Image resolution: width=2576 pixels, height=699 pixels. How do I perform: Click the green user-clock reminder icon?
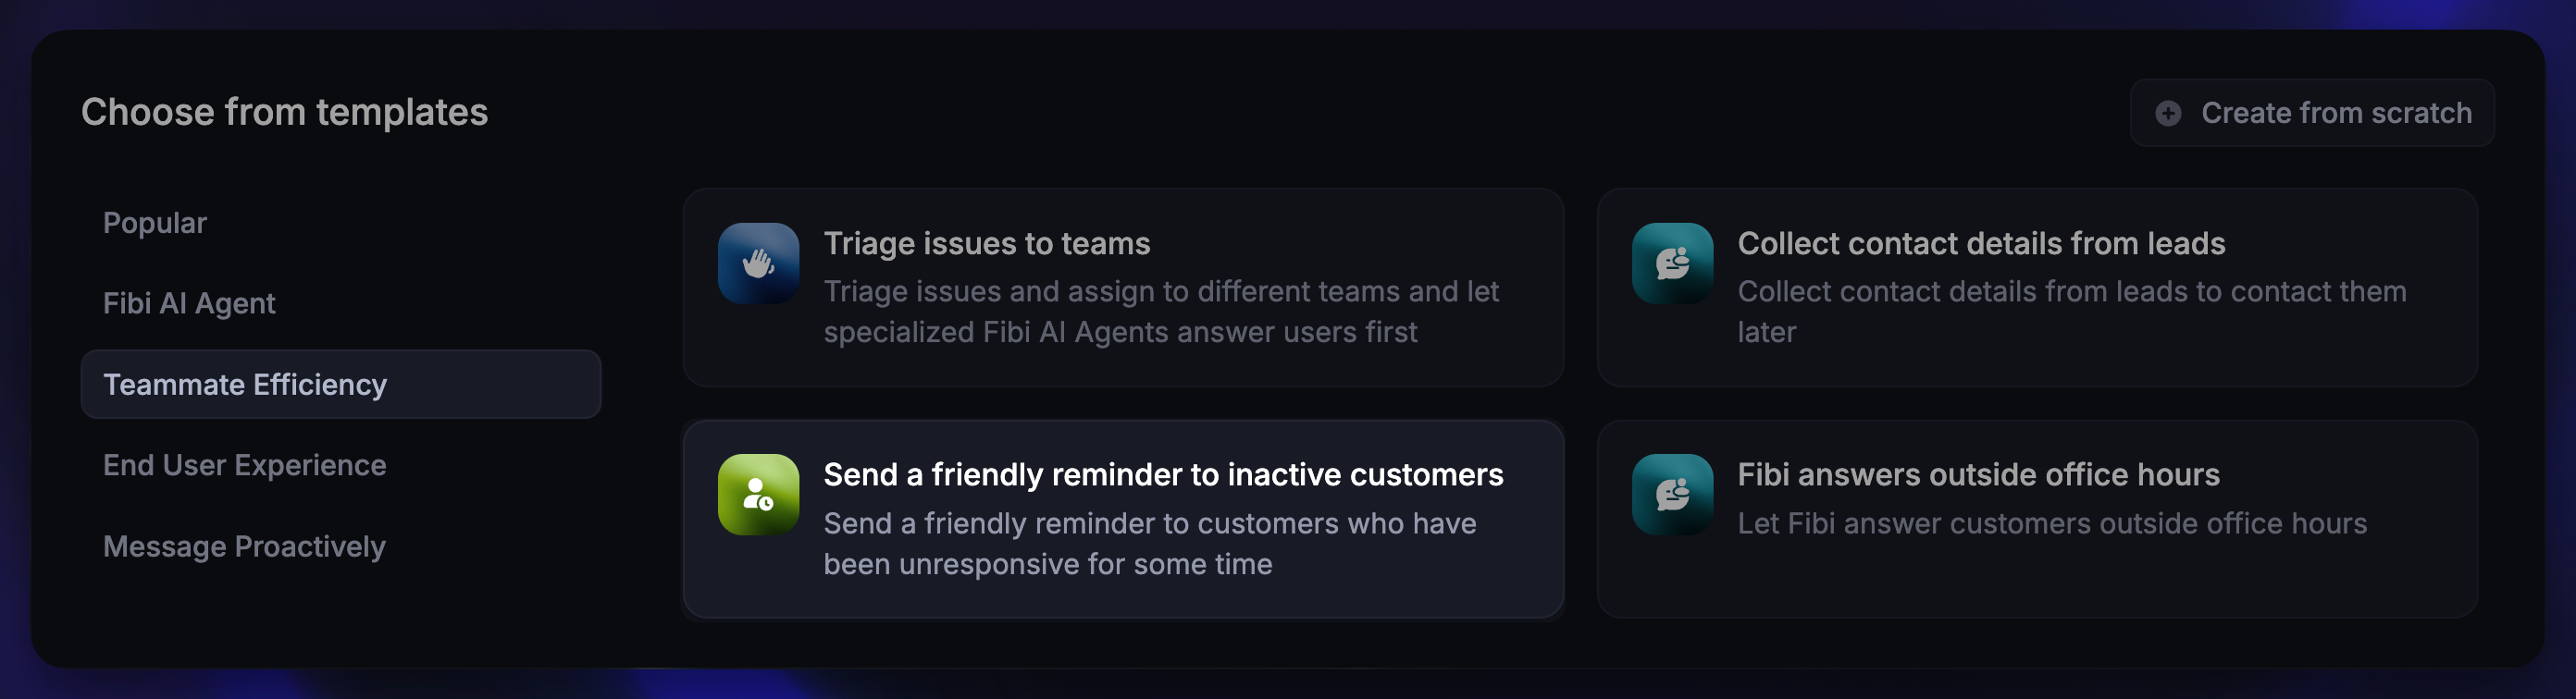point(758,495)
